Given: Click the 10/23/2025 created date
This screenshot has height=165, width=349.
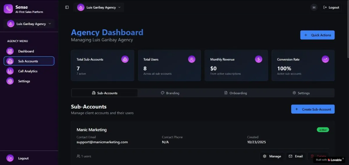Looking at the screenshot, I should pyautogui.click(x=257, y=142).
